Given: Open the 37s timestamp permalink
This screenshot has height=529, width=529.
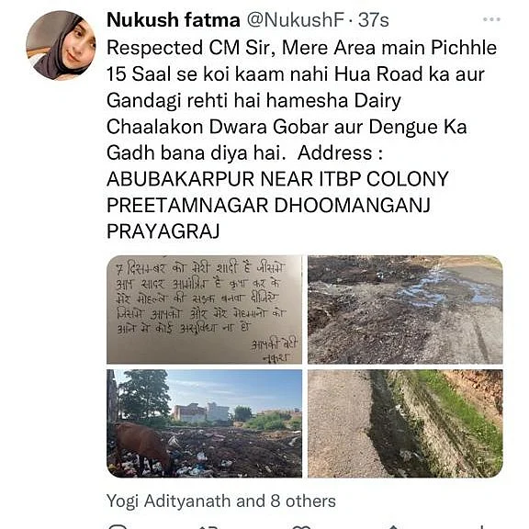Looking at the screenshot, I should 374,20.
